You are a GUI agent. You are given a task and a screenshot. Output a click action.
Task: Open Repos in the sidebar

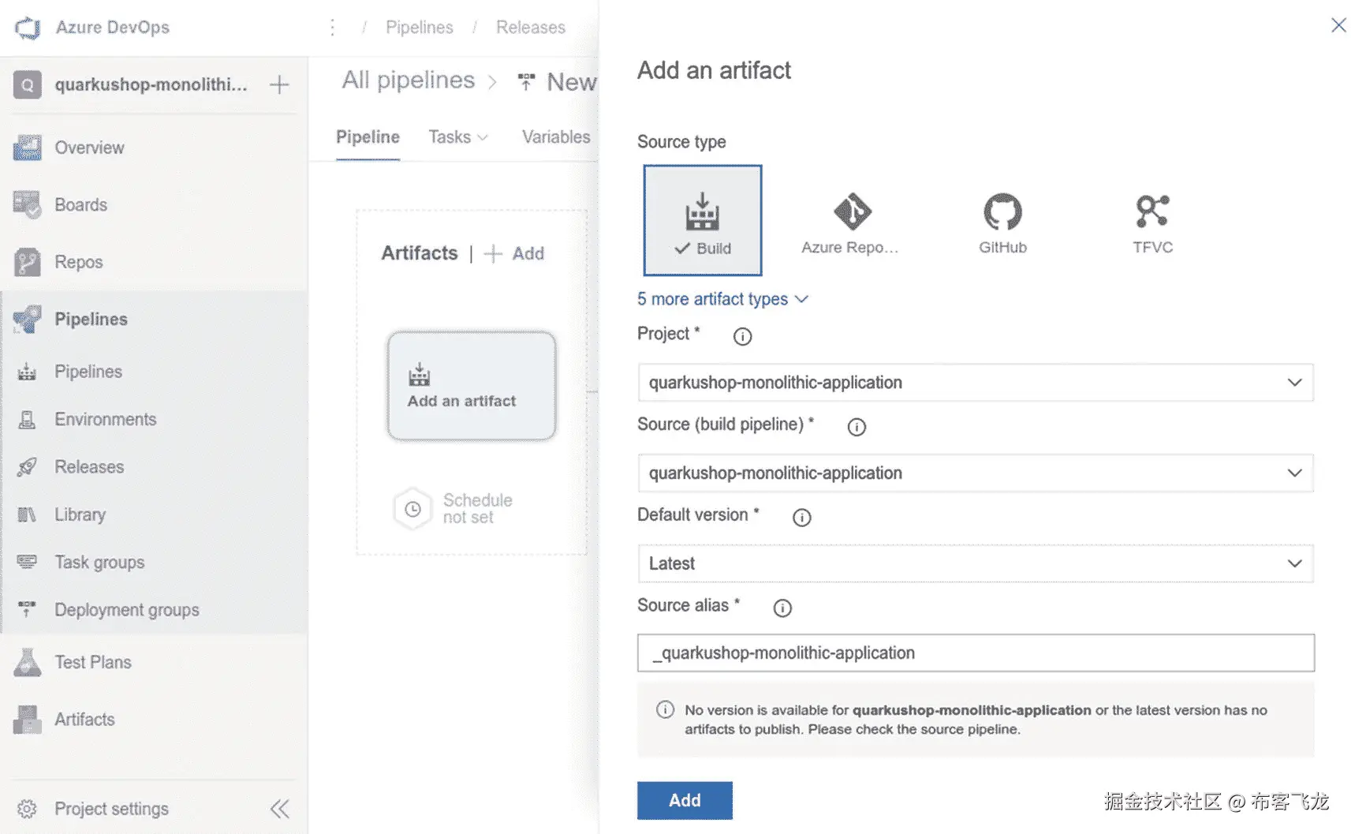point(78,262)
